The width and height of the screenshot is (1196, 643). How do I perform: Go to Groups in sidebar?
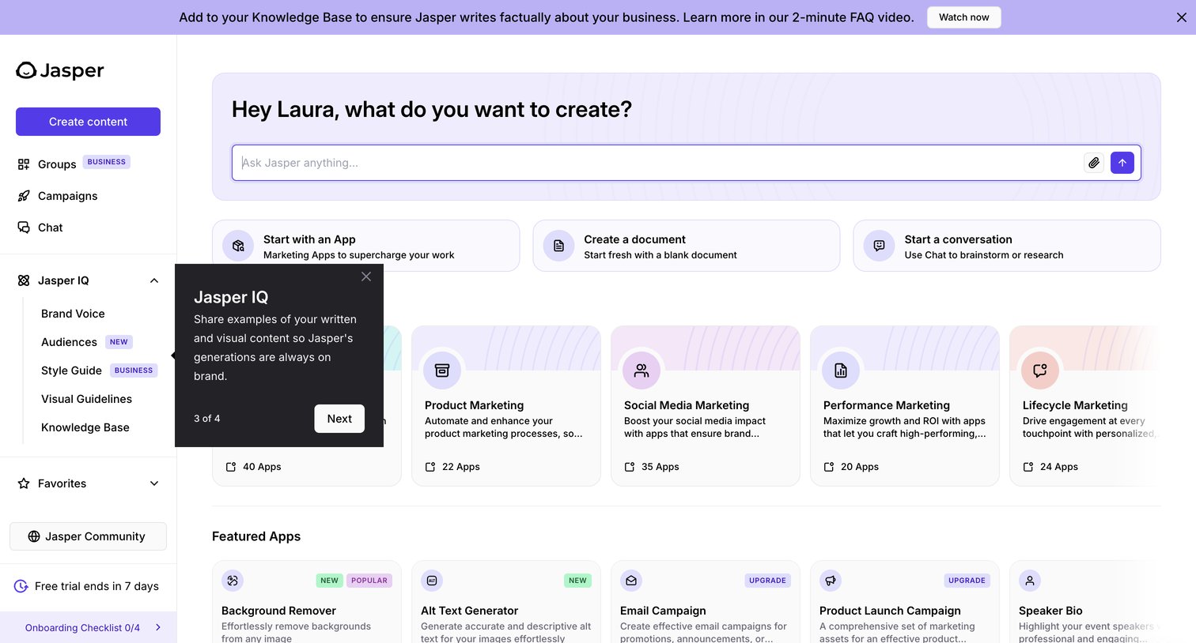[57, 164]
